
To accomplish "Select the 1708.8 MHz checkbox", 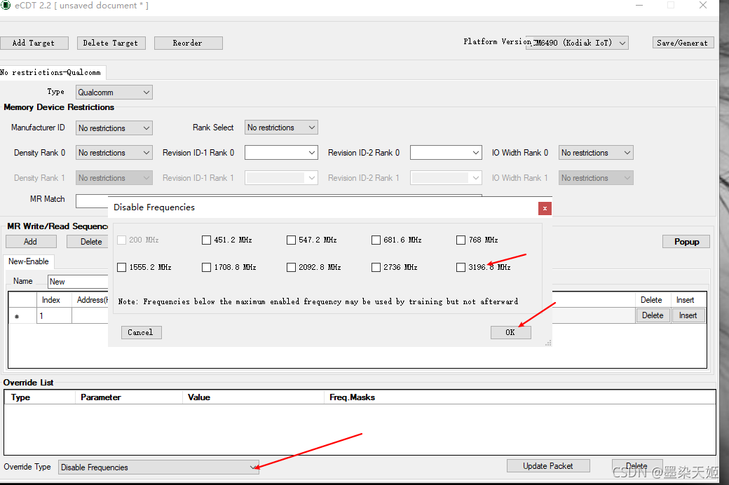I will pos(206,267).
